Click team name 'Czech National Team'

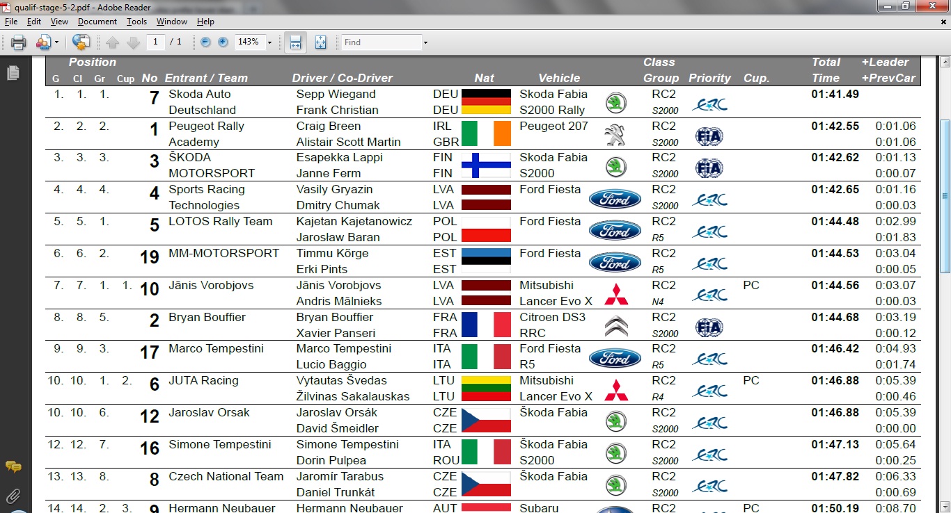226,476
